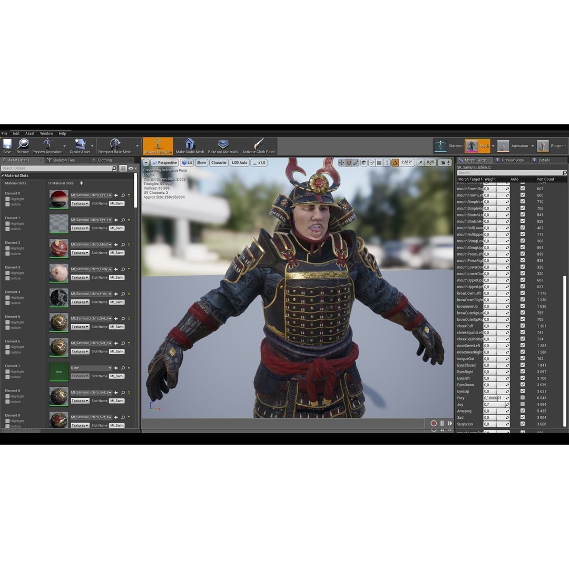Open Textures dropdown for Element 1
Viewport: 569px width, 569px height.
80,228
